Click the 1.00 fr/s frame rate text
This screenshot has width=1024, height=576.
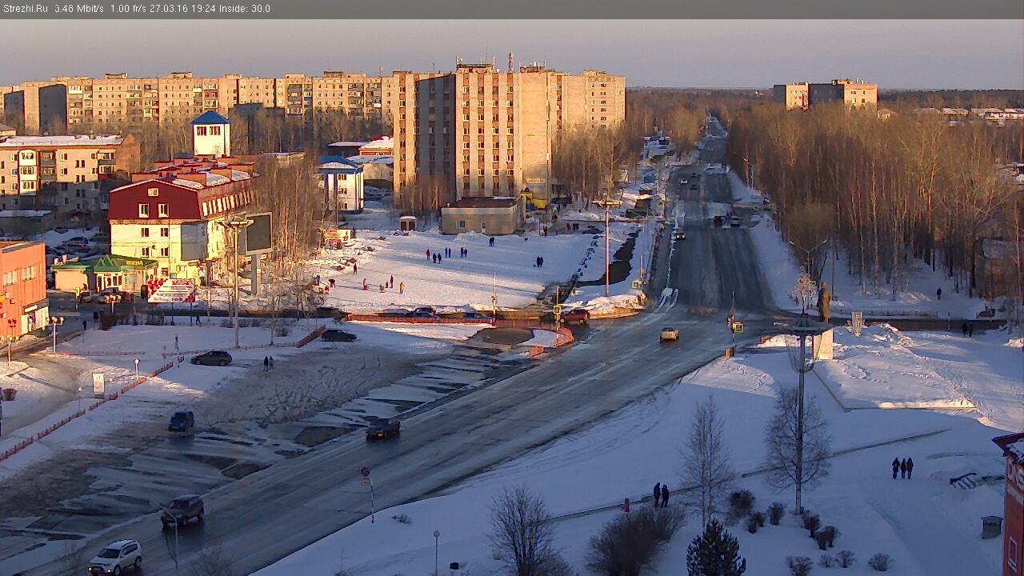[128, 9]
